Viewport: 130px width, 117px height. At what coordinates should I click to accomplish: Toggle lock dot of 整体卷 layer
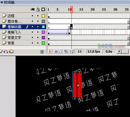click(x=38, y=21)
